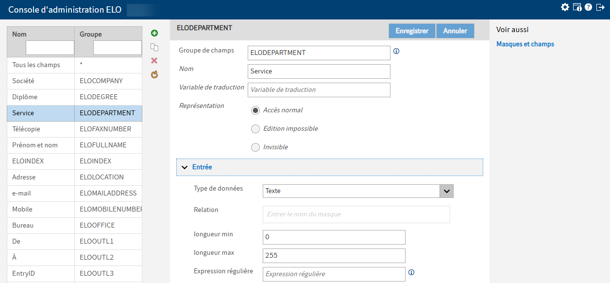
Task: Click the Enregistrer button
Action: [412, 31]
